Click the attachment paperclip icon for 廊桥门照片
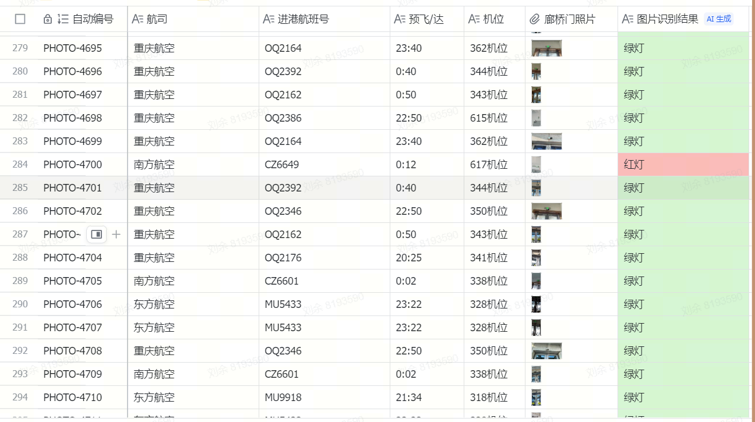 tap(535, 19)
